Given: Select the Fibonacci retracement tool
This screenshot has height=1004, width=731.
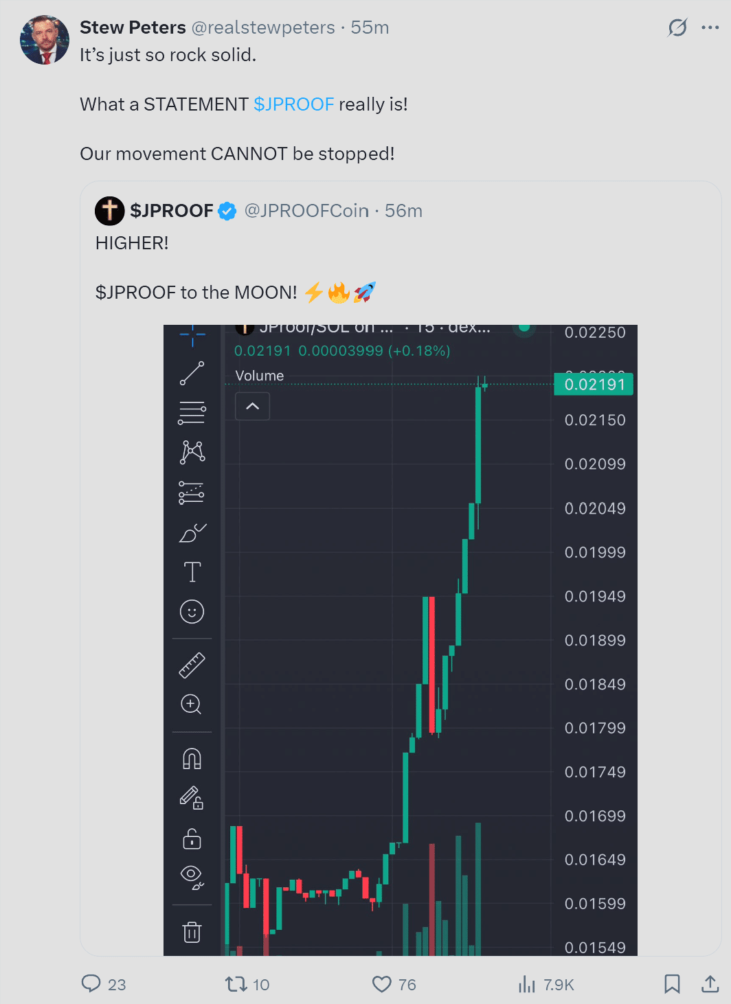Looking at the screenshot, I should pos(192,413).
